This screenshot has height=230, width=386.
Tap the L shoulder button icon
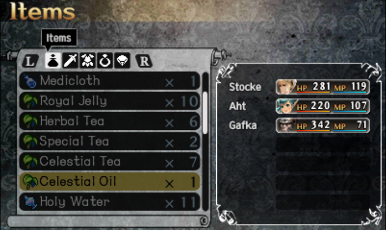pyautogui.click(x=30, y=61)
